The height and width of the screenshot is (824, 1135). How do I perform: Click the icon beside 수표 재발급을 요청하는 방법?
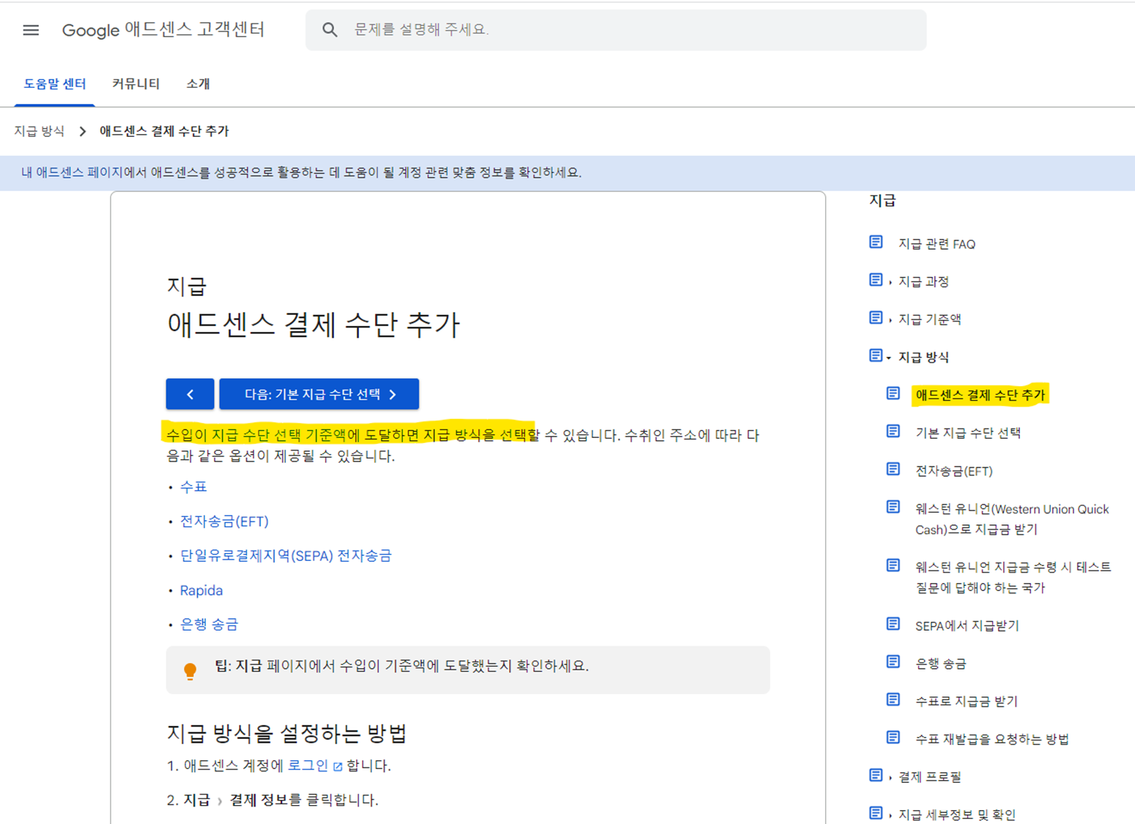[893, 737]
